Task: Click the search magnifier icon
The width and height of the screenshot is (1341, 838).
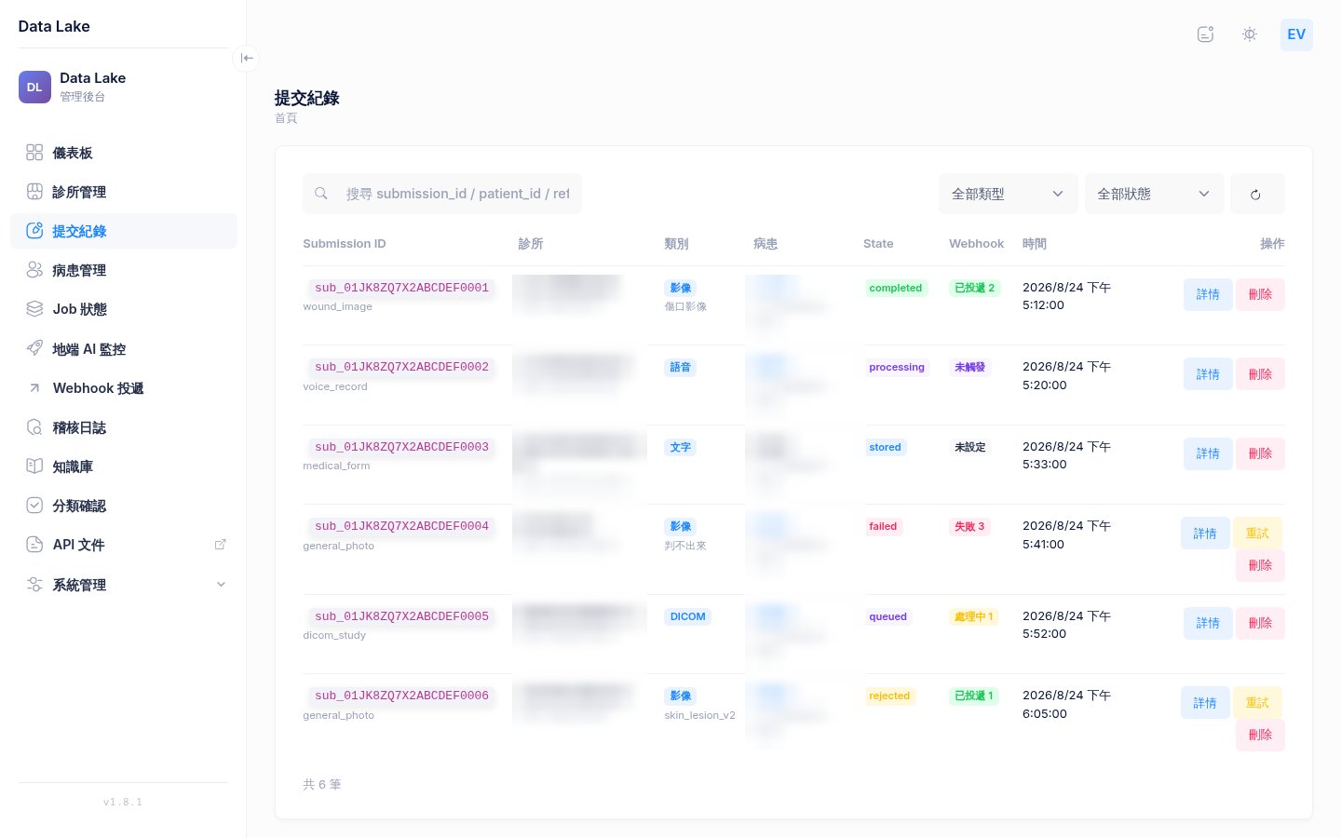Action: click(x=321, y=194)
